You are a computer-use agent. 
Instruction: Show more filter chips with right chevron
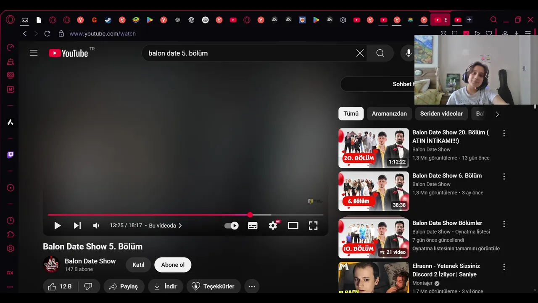(x=497, y=114)
